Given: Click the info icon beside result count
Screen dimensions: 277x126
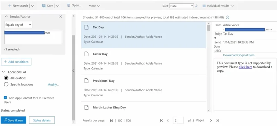Looking at the screenshot, I should click(227, 18).
